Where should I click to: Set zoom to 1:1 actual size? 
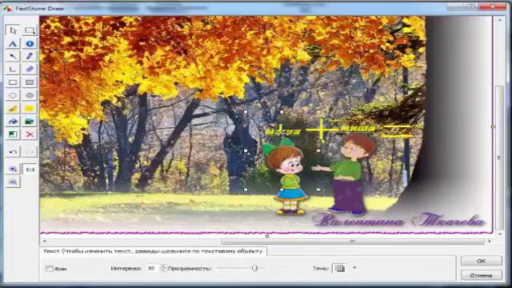30,170
